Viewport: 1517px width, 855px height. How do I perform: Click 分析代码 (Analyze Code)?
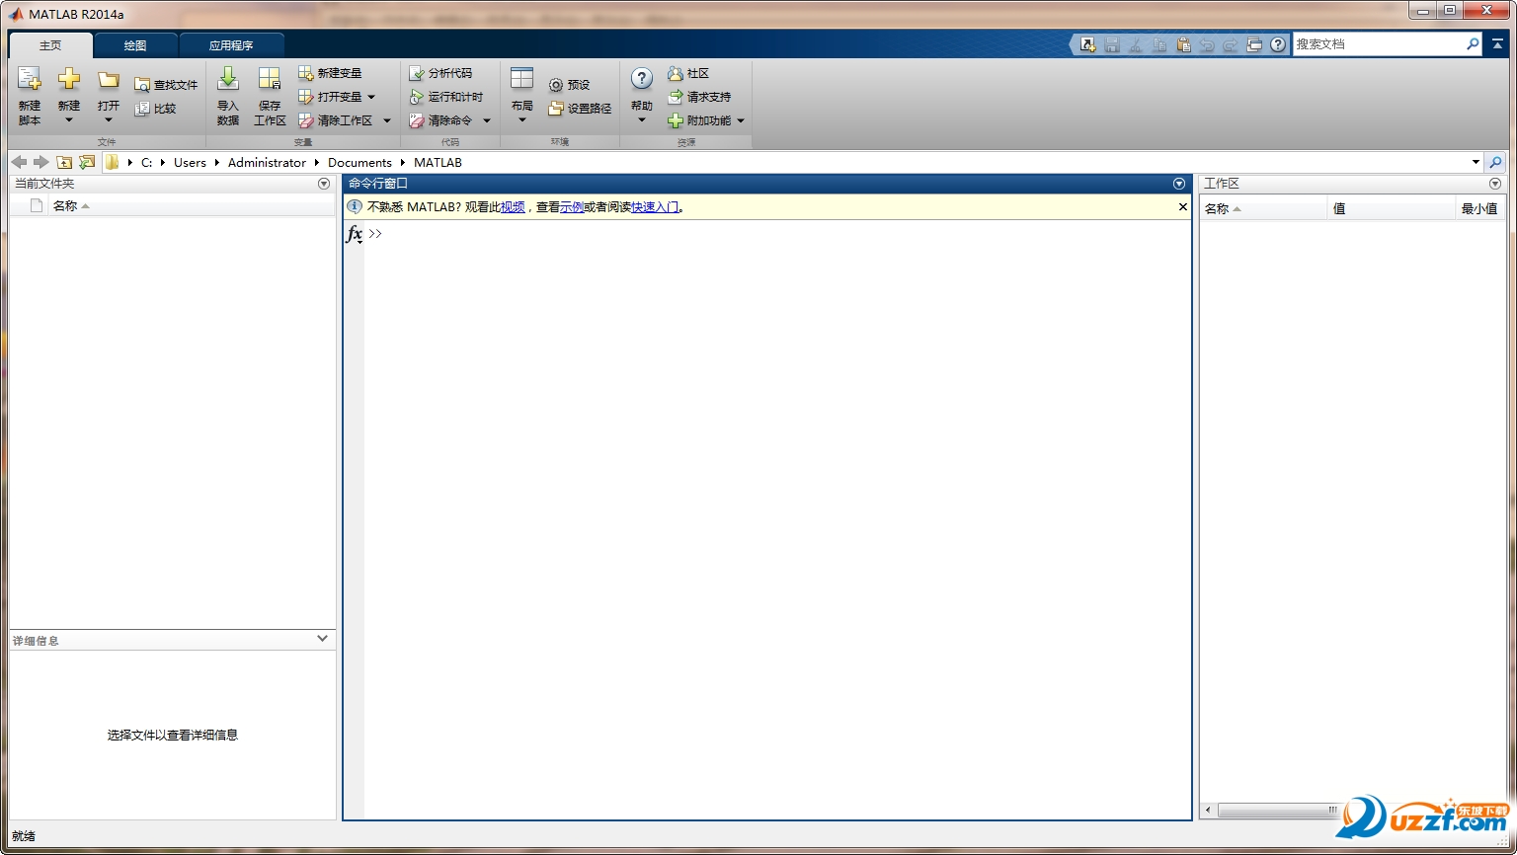click(440, 73)
